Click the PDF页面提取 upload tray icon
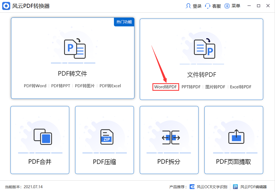 [236, 137]
